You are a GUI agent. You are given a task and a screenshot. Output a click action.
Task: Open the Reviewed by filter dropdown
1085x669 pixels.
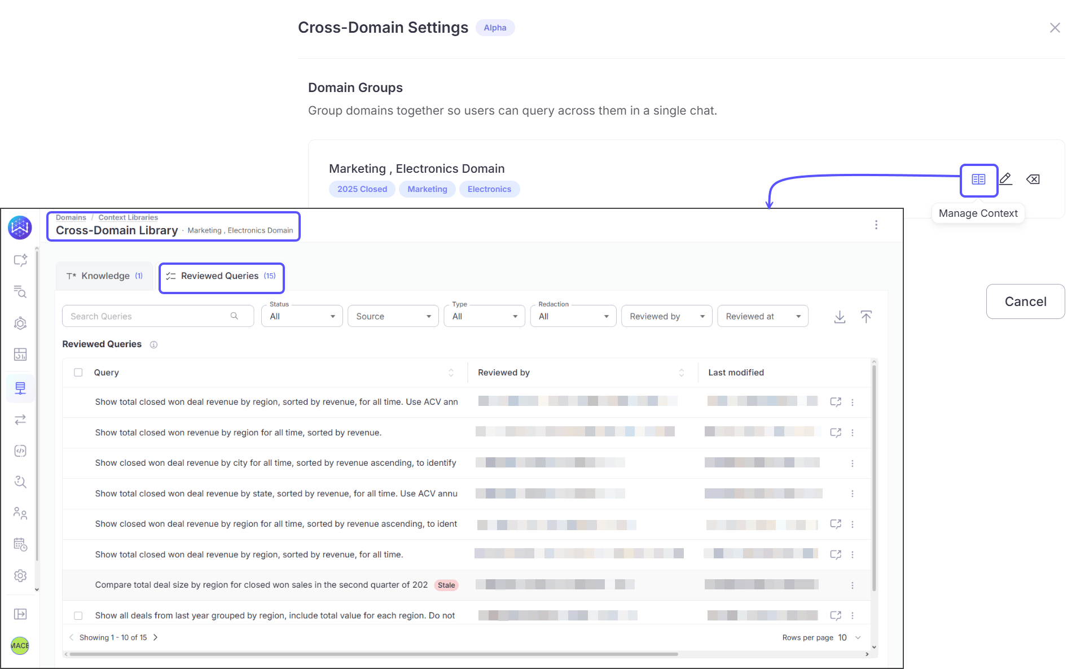667,316
